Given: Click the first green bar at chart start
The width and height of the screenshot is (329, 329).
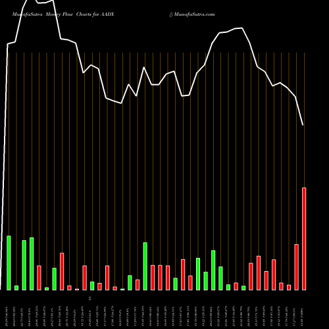Looking at the screenshot, I should 9,263.
